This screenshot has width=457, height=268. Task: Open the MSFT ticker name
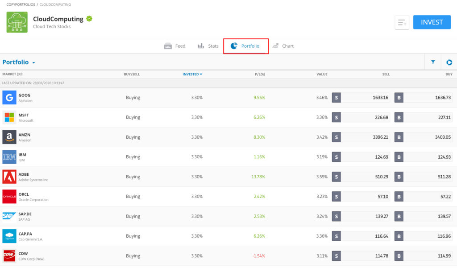pos(24,115)
